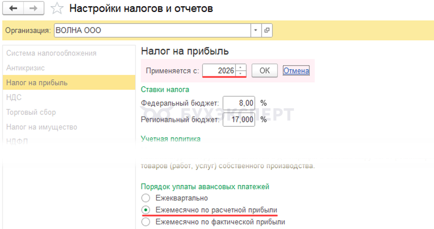Image resolution: width=434 pixels, height=229 pixels.
Task: Go back with the left arrow button
Action: 13,8
